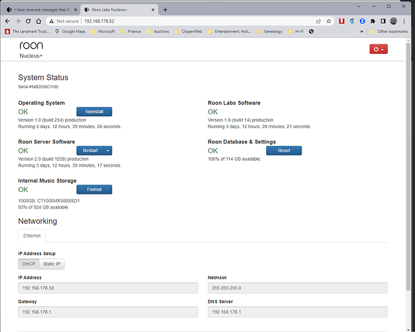Select the DHCP address setup option

[29, 264]
